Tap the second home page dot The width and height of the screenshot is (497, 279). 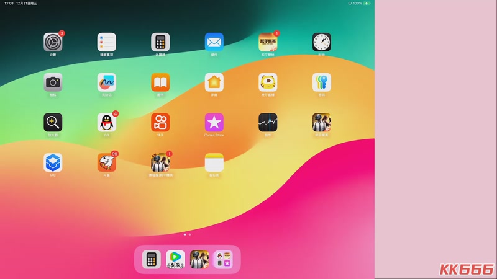tap(190, 235)
